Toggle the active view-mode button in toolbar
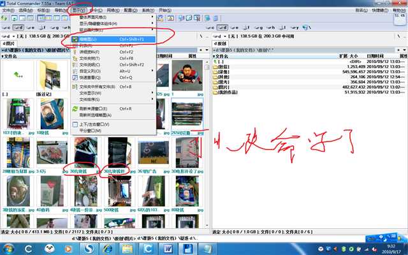408x255 pixels. tap(41, 18)
